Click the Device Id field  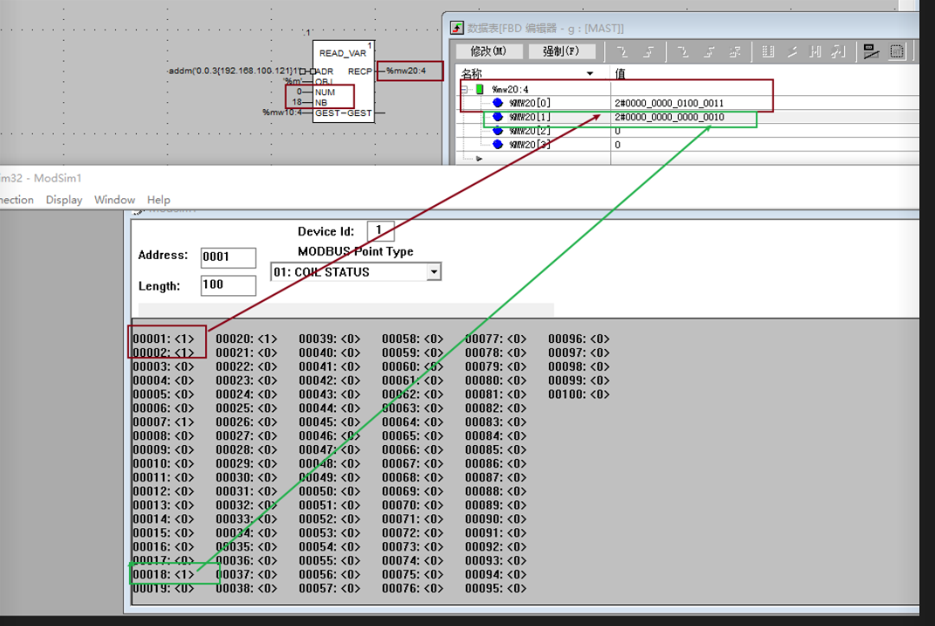pos(380,231)
